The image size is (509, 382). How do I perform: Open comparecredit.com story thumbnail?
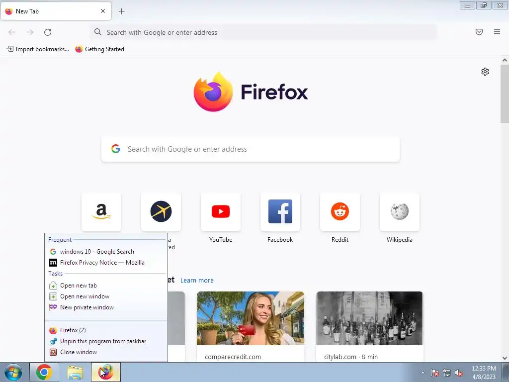click(x=251, y=318)
